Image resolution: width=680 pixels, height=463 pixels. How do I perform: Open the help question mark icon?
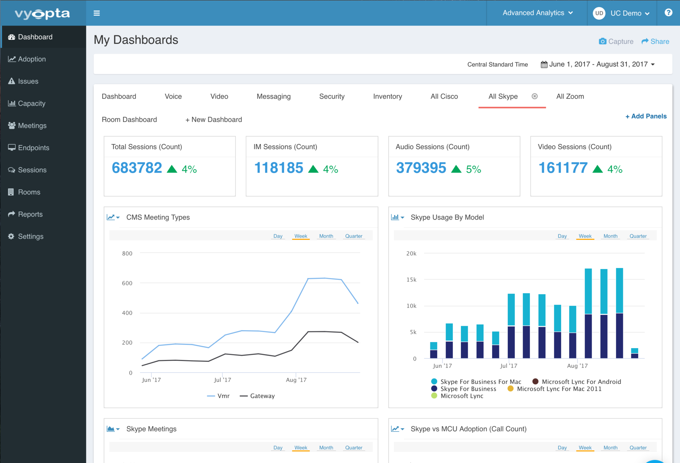[668, 13]
